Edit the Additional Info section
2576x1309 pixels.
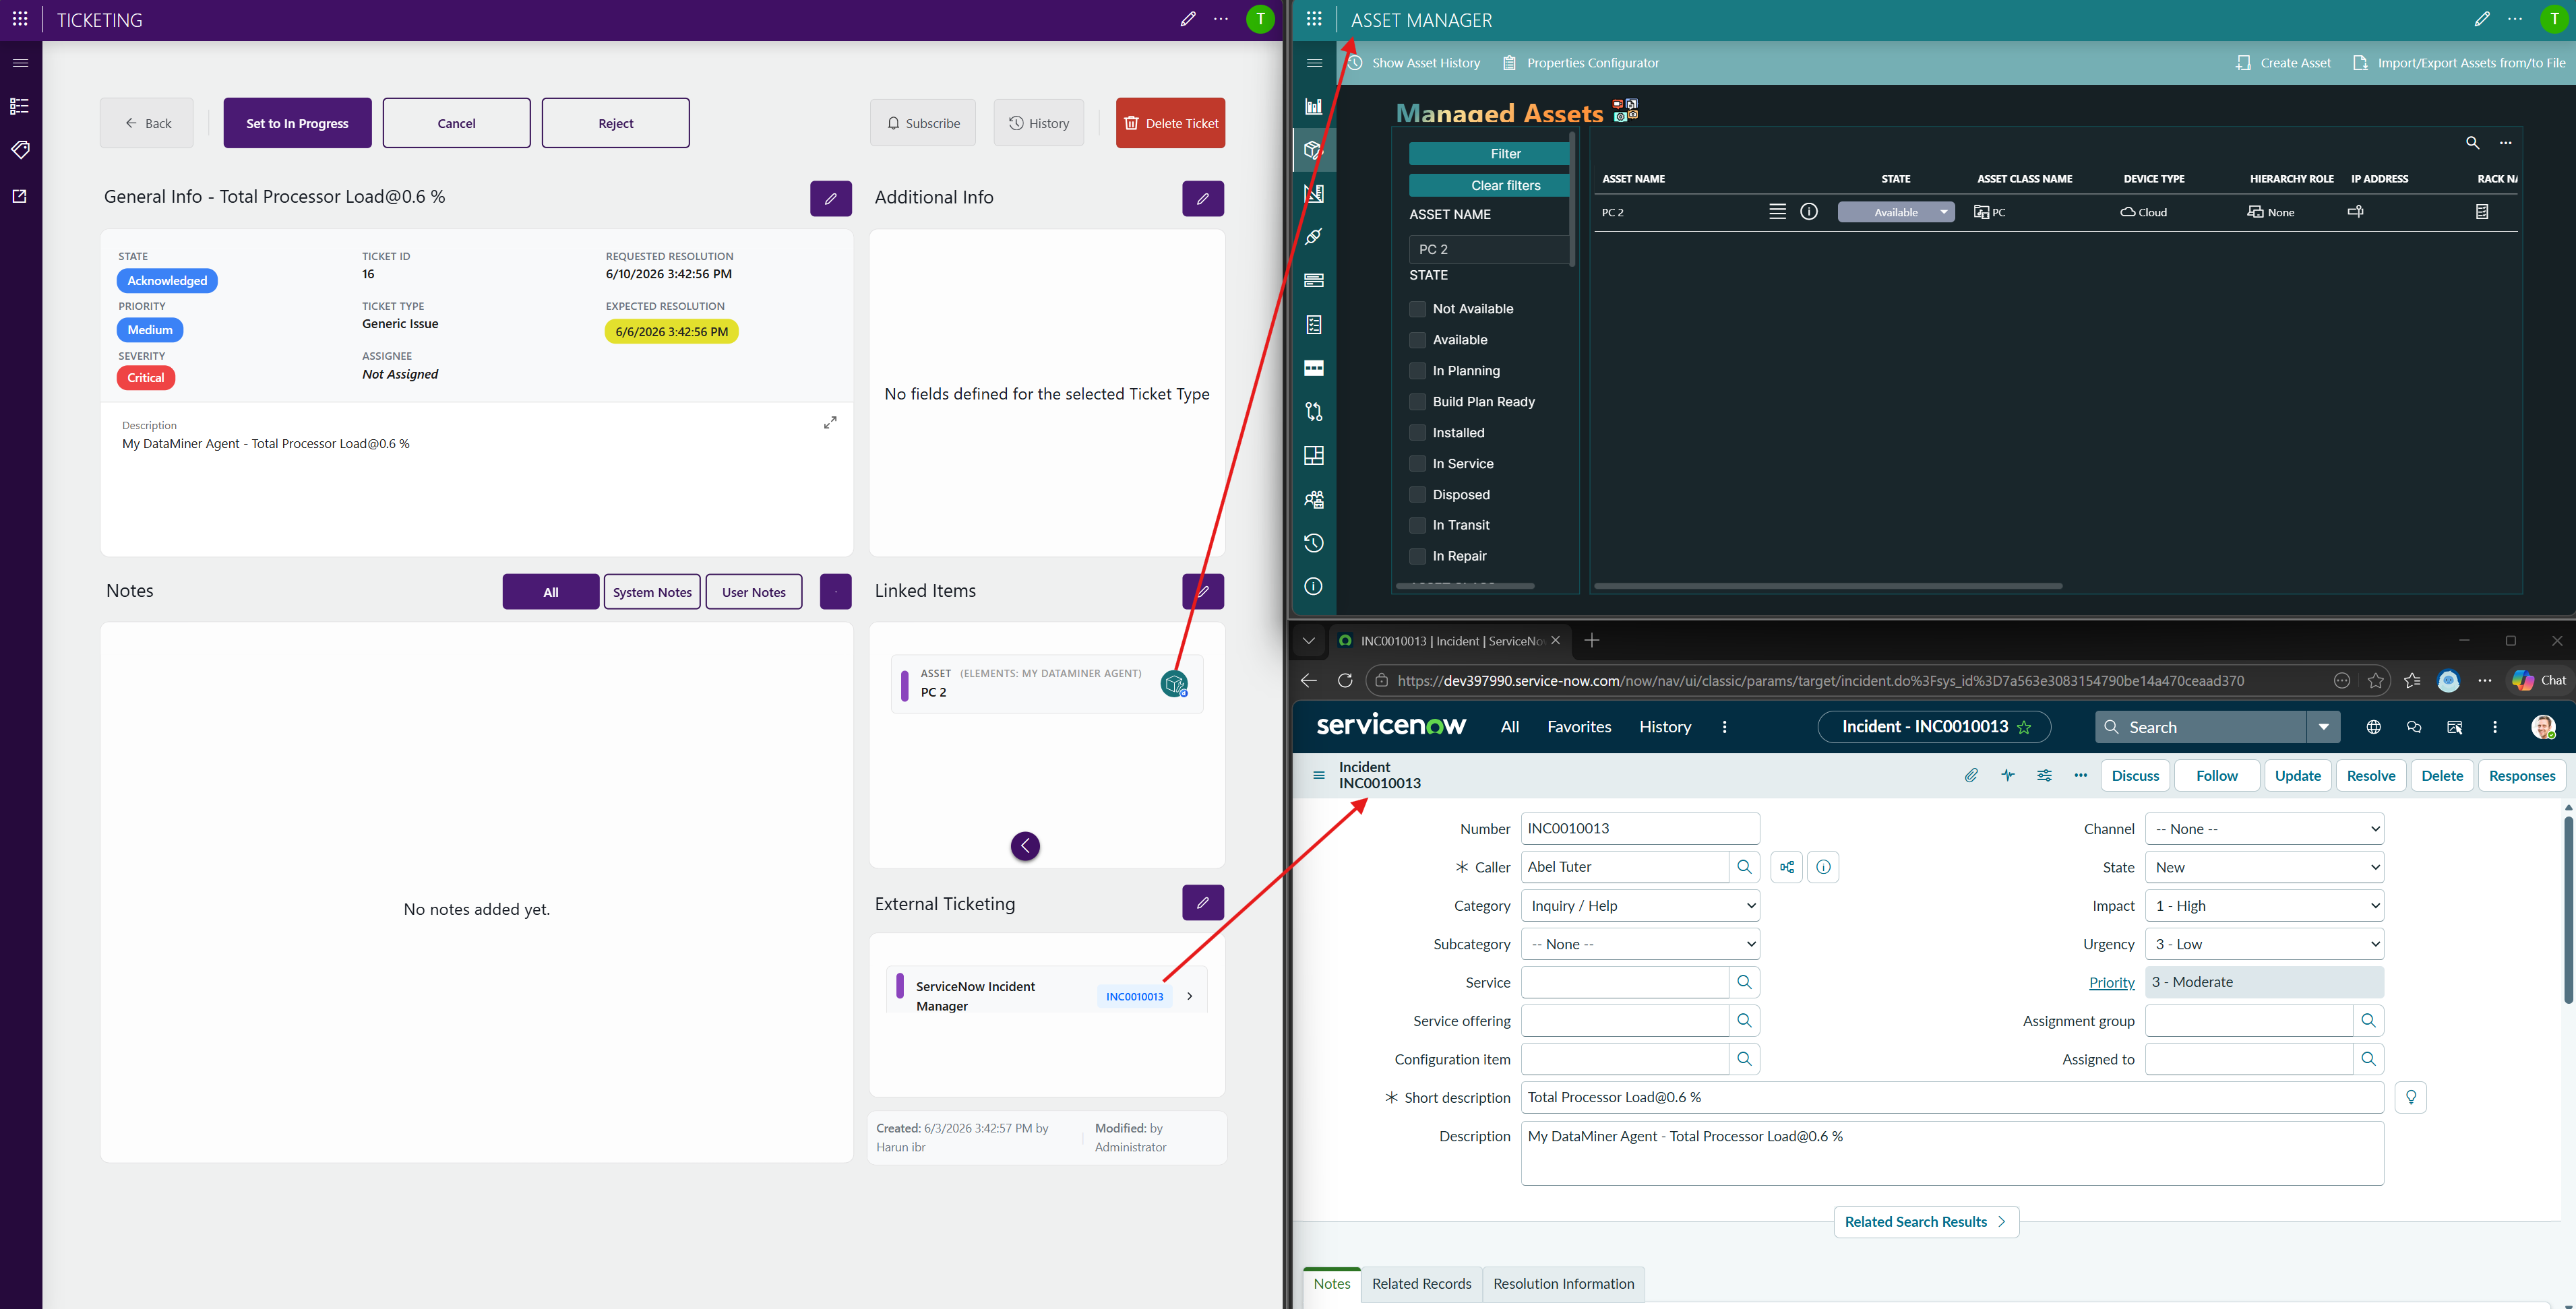(1203, 198)
